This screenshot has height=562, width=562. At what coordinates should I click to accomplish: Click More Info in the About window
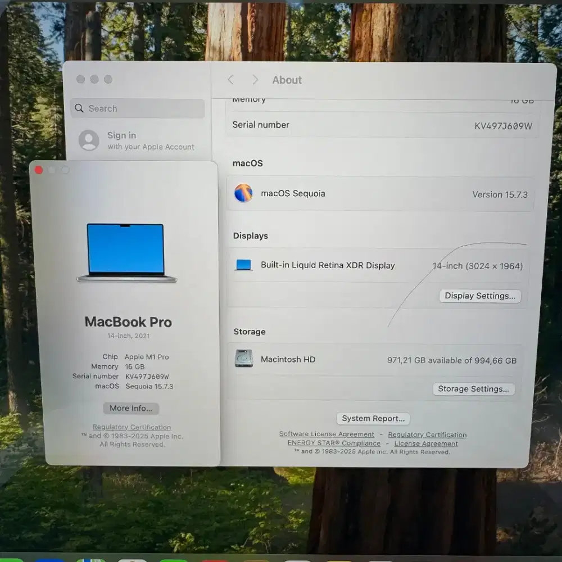(x=130, y=408)
